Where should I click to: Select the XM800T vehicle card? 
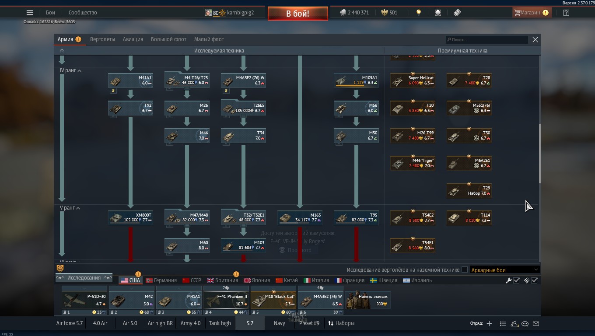(x=130, y=217)
